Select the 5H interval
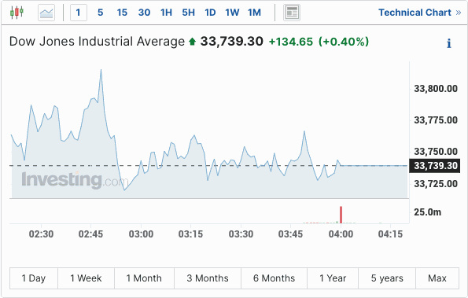Viewport: 468px width, 298px height. [x=188, y=13]
